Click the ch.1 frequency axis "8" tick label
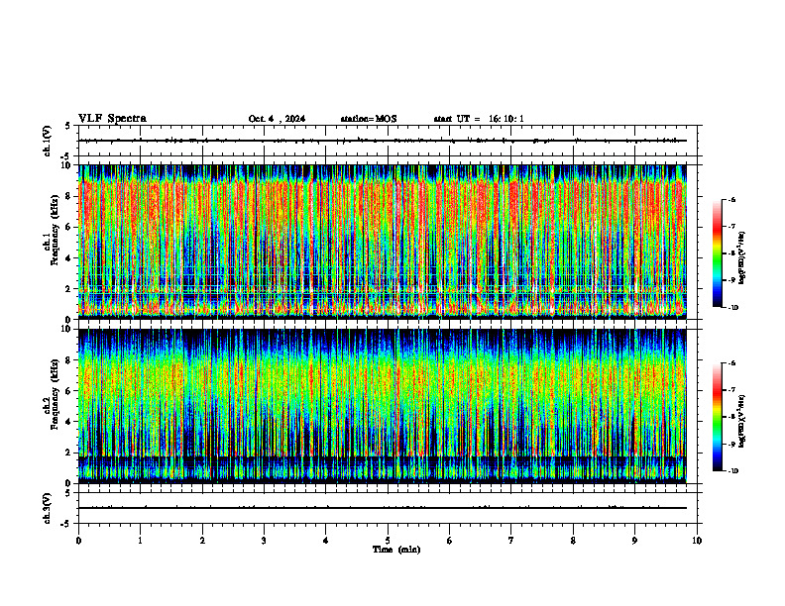 (69, 196)
